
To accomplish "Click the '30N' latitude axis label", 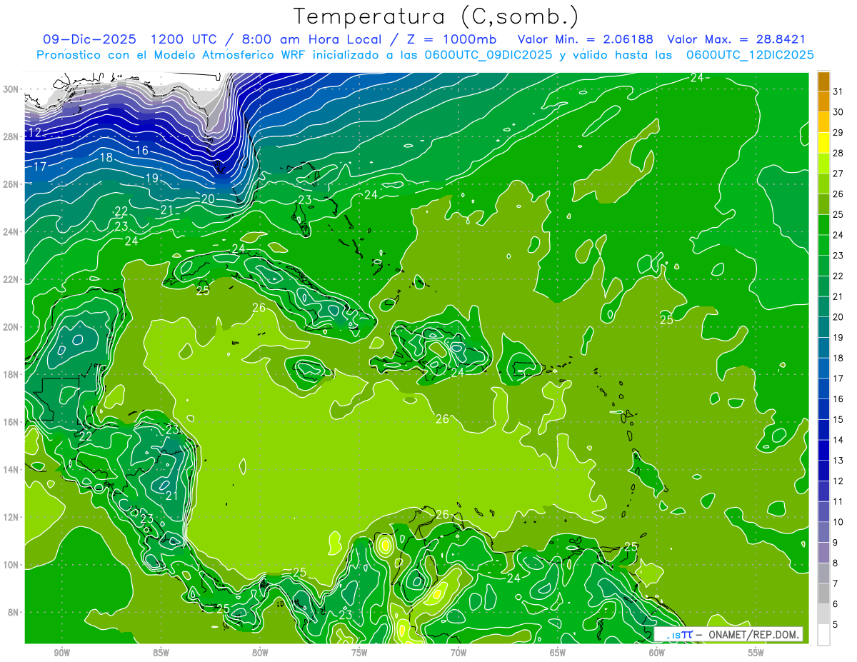I will [11, 89].
